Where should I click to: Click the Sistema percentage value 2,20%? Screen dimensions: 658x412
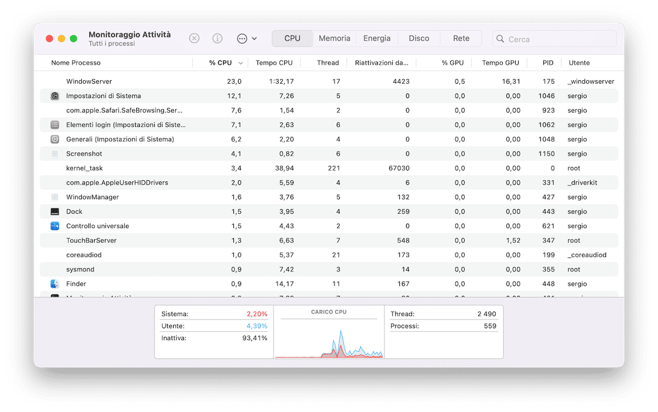tap(257, 314)
